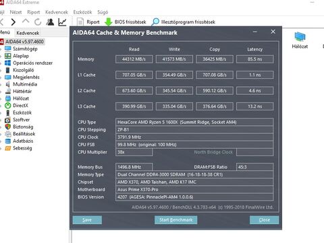Select the Hálózat icon in the tree
This screenshot has height=243, width=324.
point(8,98)
